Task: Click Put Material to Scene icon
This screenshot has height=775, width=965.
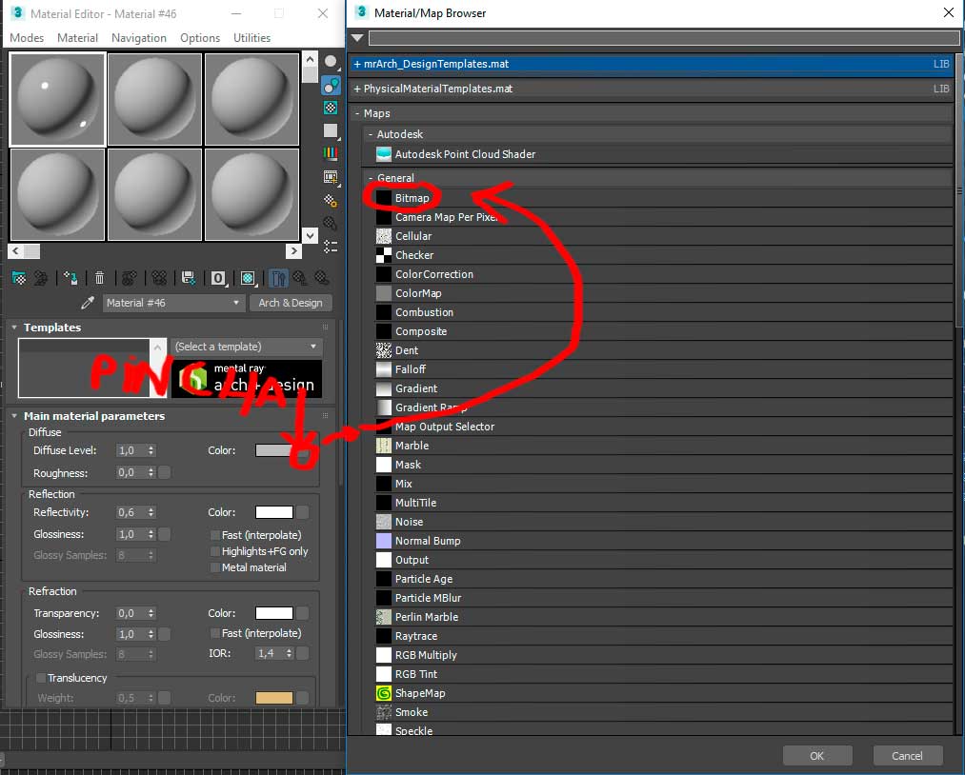Action: 41,278
